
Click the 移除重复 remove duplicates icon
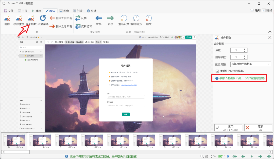(19, 18)
